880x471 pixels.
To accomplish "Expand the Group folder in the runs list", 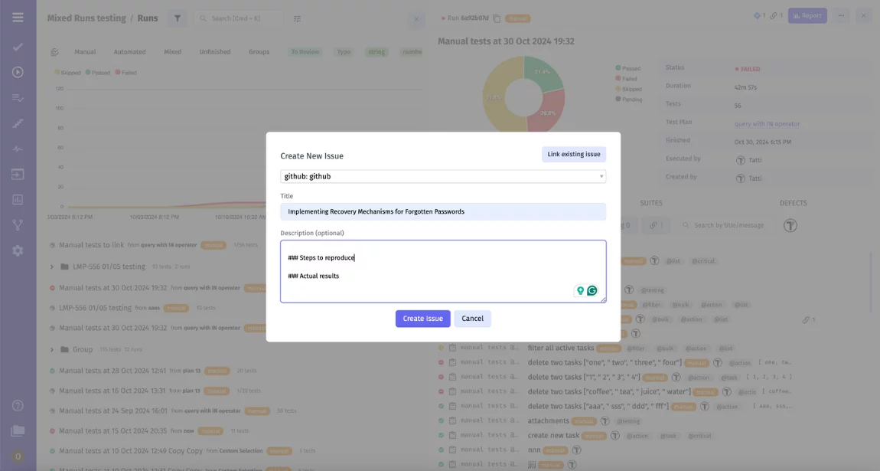I will click(51, 349).
